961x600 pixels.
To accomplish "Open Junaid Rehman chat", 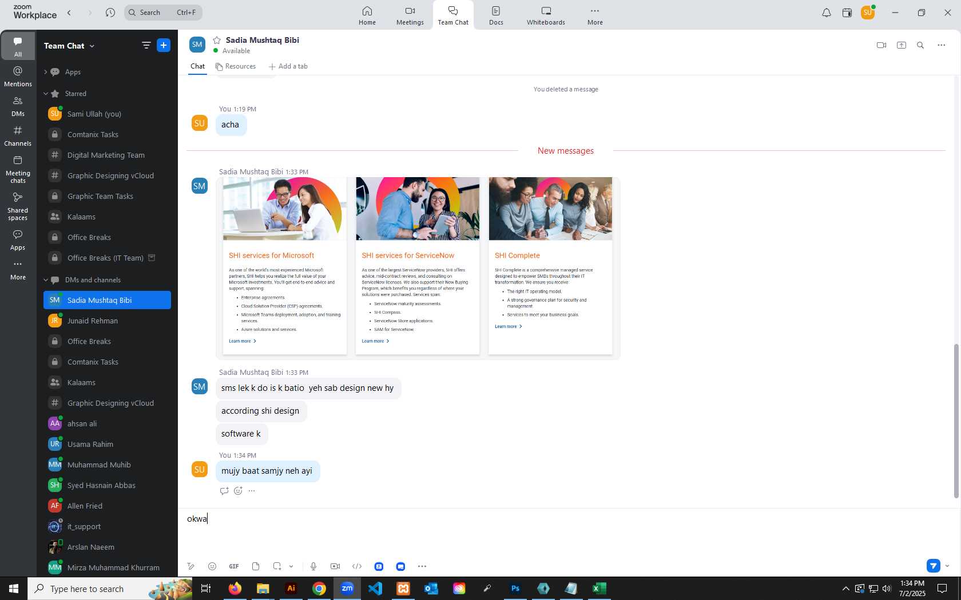I will (x=107, y=321).
